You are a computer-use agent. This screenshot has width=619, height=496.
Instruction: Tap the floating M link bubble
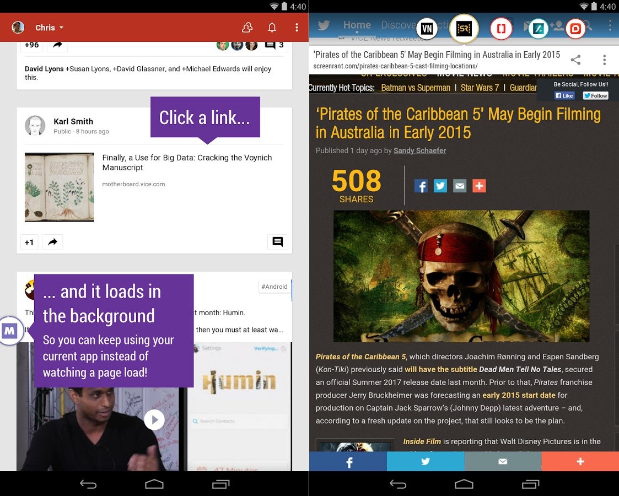click(10, 331)
